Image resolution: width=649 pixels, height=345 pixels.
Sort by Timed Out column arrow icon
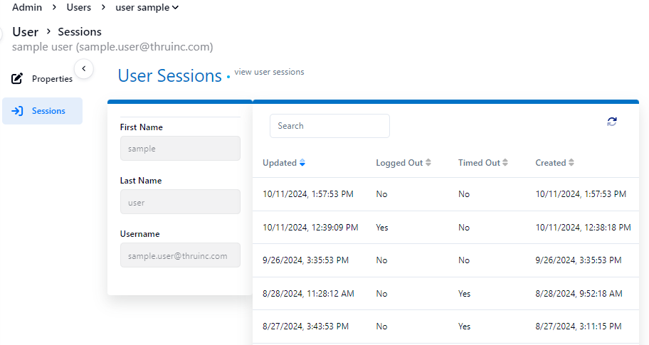coord(505,163)
